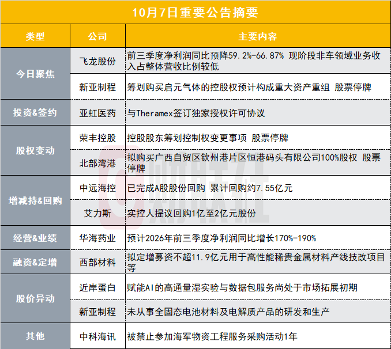The height and width of the screenshot is (349, 391).
Task: Select company cell '华海药业'
Action: click(97, 238)
